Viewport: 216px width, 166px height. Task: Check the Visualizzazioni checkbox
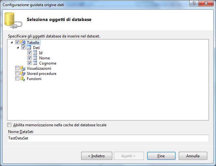(17, 68)
